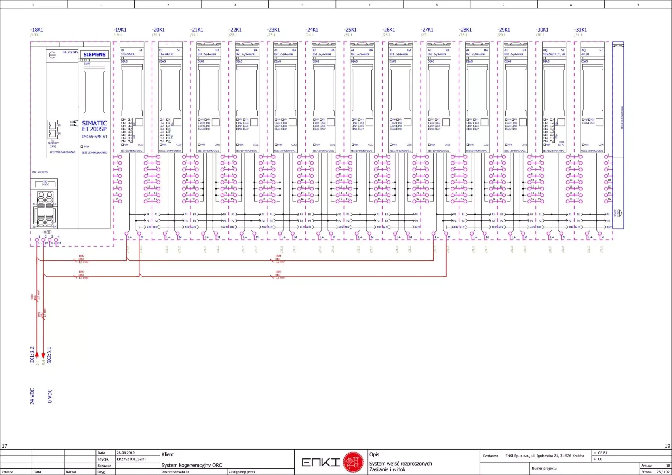
Task: Click the PWR indicator box on IM155-6PN ST
Action: coord(82,146)
